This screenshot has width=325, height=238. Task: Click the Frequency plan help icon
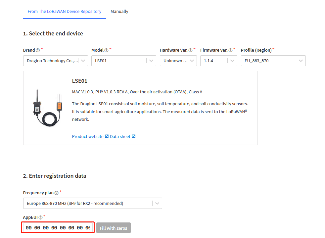(x=56, y=193)
